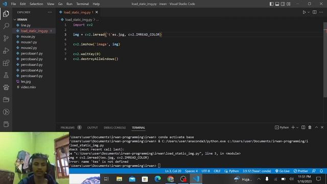
Task: Change line ending via CRLF
Action: [x=217, y=171]
